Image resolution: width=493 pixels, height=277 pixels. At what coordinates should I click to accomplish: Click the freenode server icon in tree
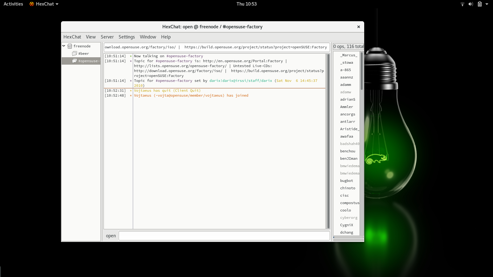pyautogui.click(x=70, y=46)
